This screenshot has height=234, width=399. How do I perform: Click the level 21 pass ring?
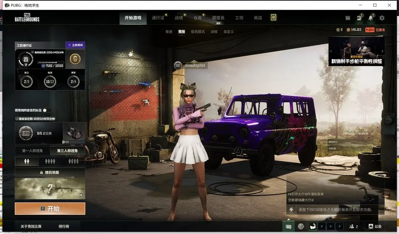pos(26,60)
